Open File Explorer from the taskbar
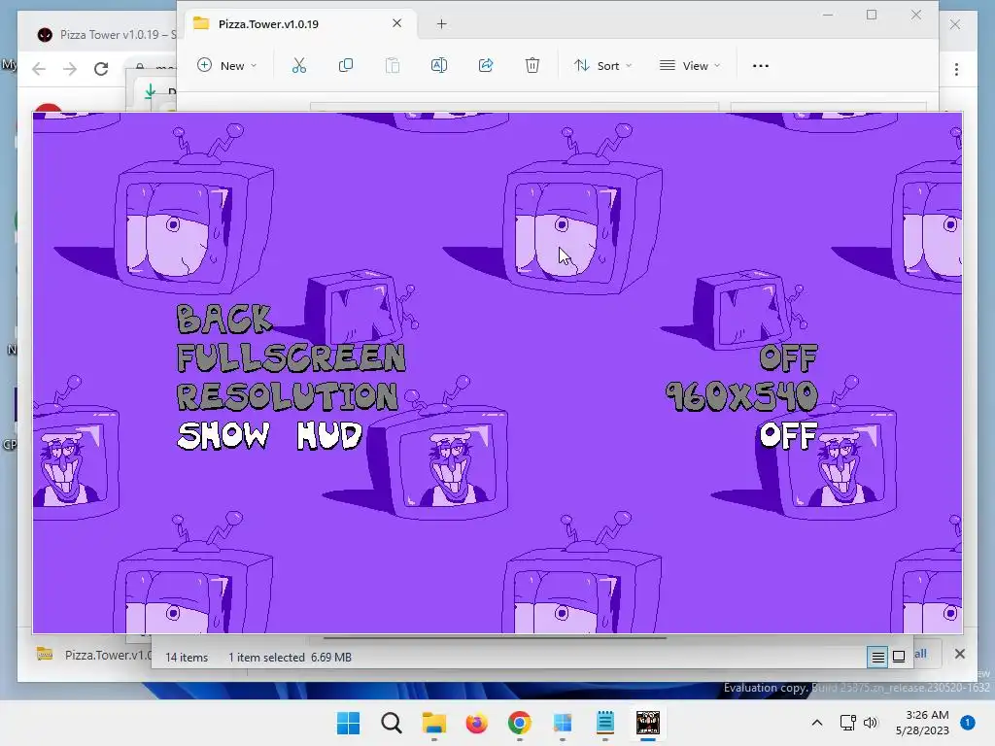 point(434,723)
